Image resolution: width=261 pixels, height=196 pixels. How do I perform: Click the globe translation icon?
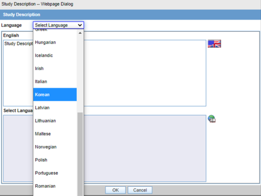(x=212, y=119)
